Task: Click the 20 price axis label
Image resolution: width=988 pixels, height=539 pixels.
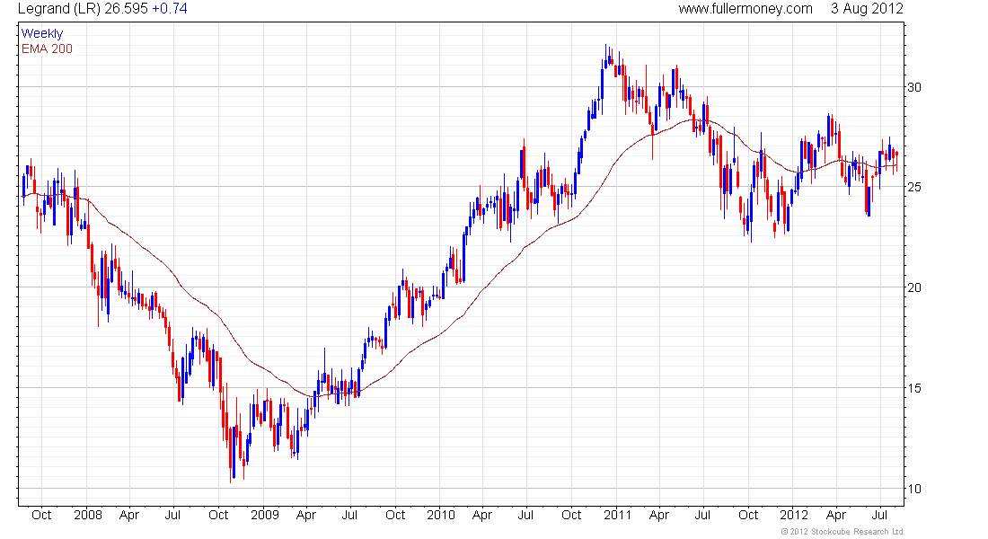Action: pyautogui.click(x=913, y=287)
